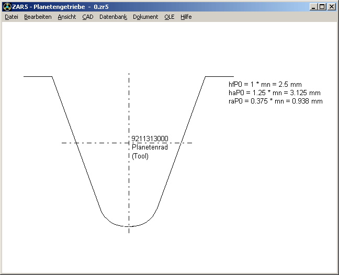Close the ZAR5 Planetengetriebe window
Viewport: 339px width, 275px height.
coord(332,7)
